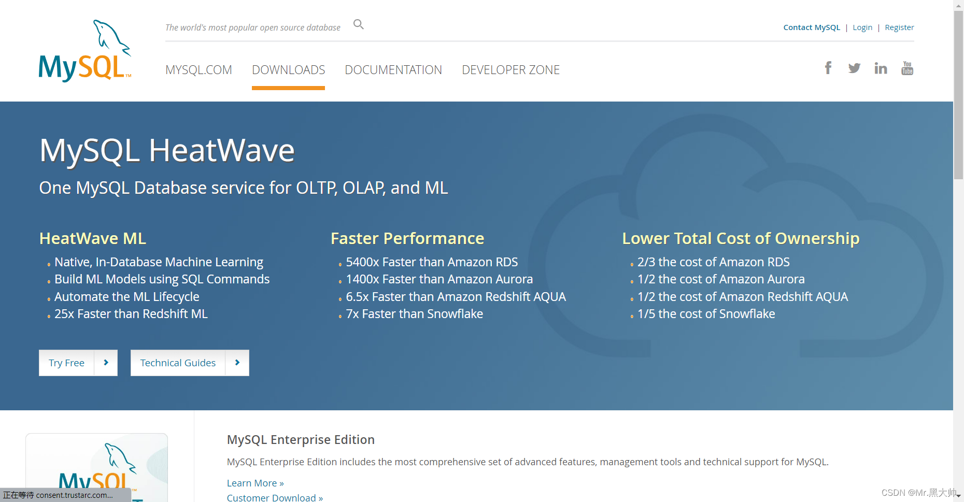Click the MySQL HeatWave headline
Viewport: 964px width, 502px height.
(167, 151)
